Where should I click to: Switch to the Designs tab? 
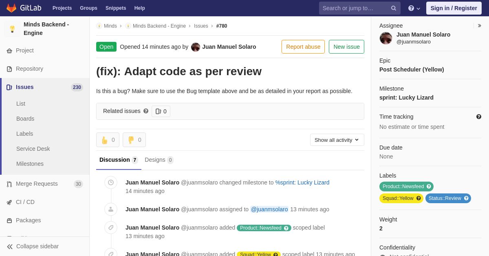tap(159, 160)
